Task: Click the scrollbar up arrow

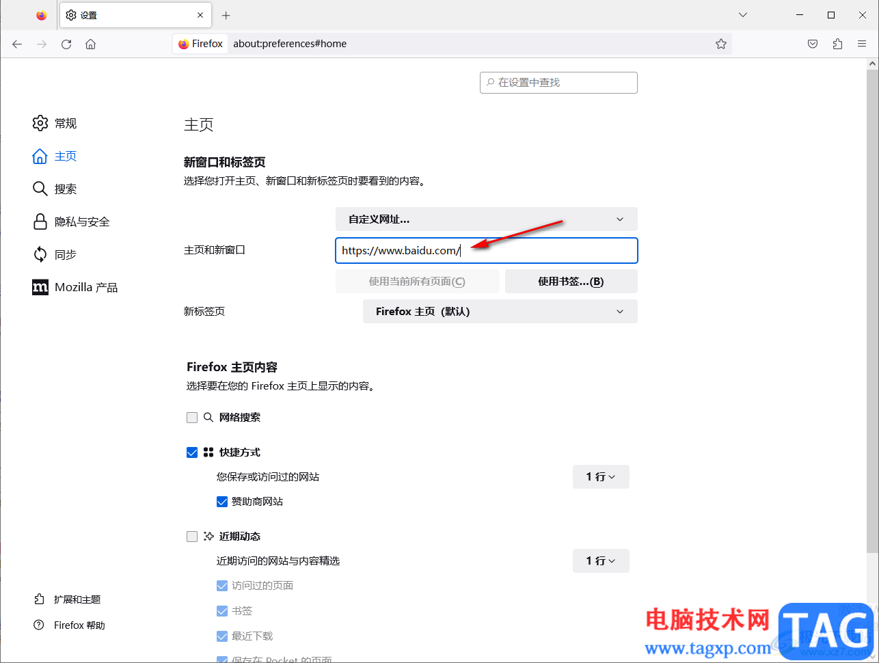Action: click(x=872, y=64)
